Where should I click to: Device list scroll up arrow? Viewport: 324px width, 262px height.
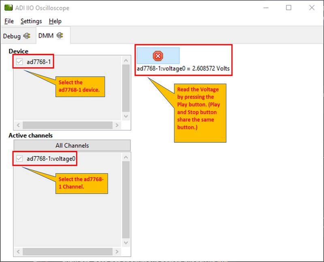point(126,60)
